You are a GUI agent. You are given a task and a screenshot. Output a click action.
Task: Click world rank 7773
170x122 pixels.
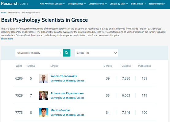point(19,113)
